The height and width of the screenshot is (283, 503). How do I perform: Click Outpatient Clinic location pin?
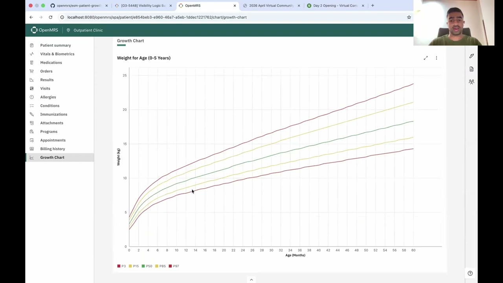point(68,30)
